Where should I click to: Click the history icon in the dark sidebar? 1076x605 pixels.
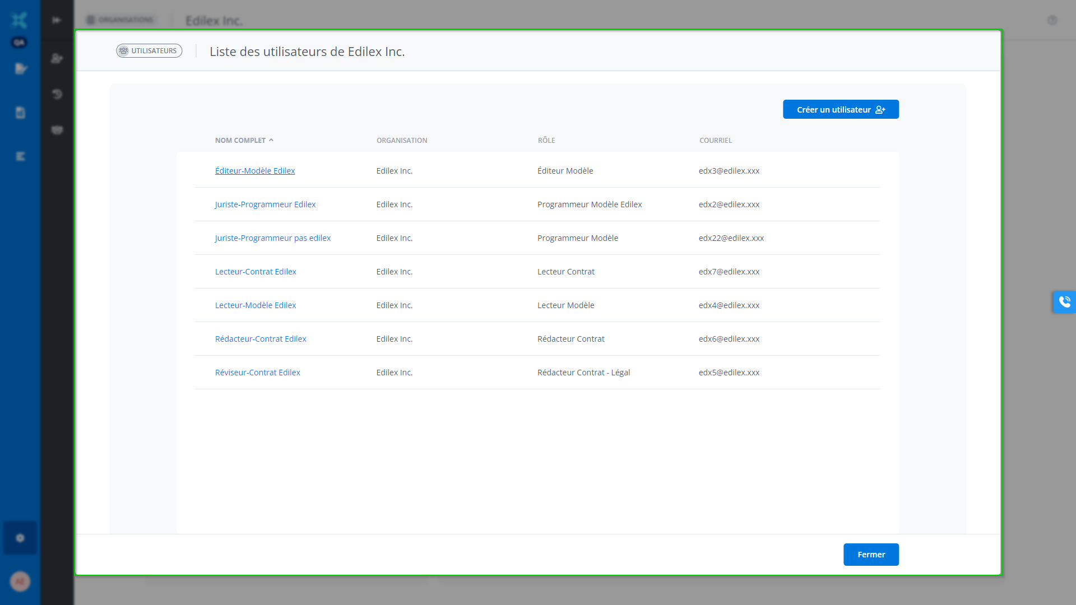(x=57, y=94)
